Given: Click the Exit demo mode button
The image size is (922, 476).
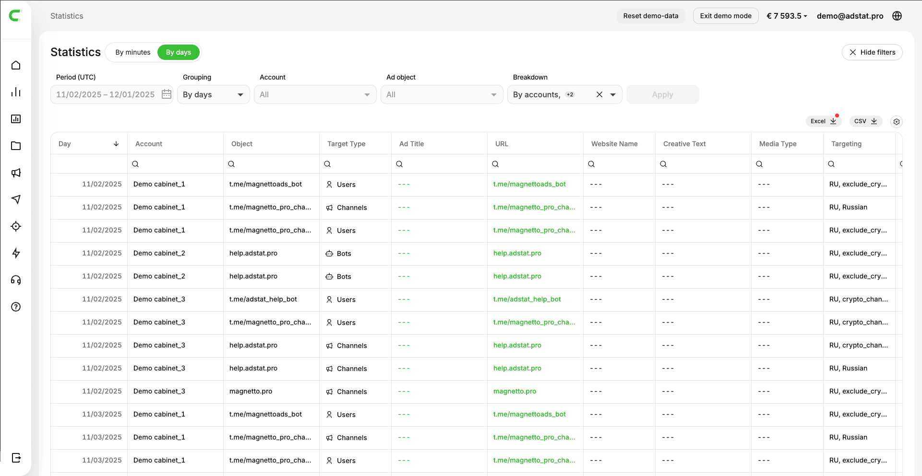Looking at the screenshot, I should 725,16.
